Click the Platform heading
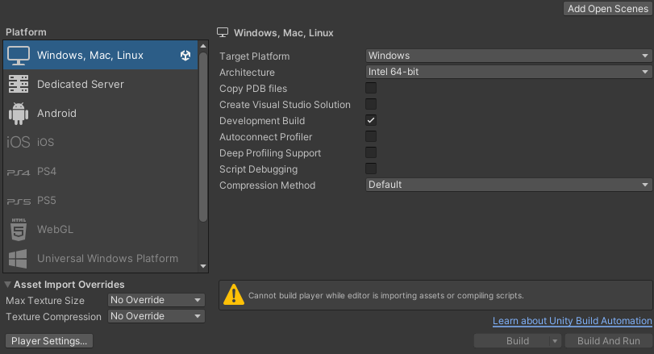654x354 pixels. [26, 32]
